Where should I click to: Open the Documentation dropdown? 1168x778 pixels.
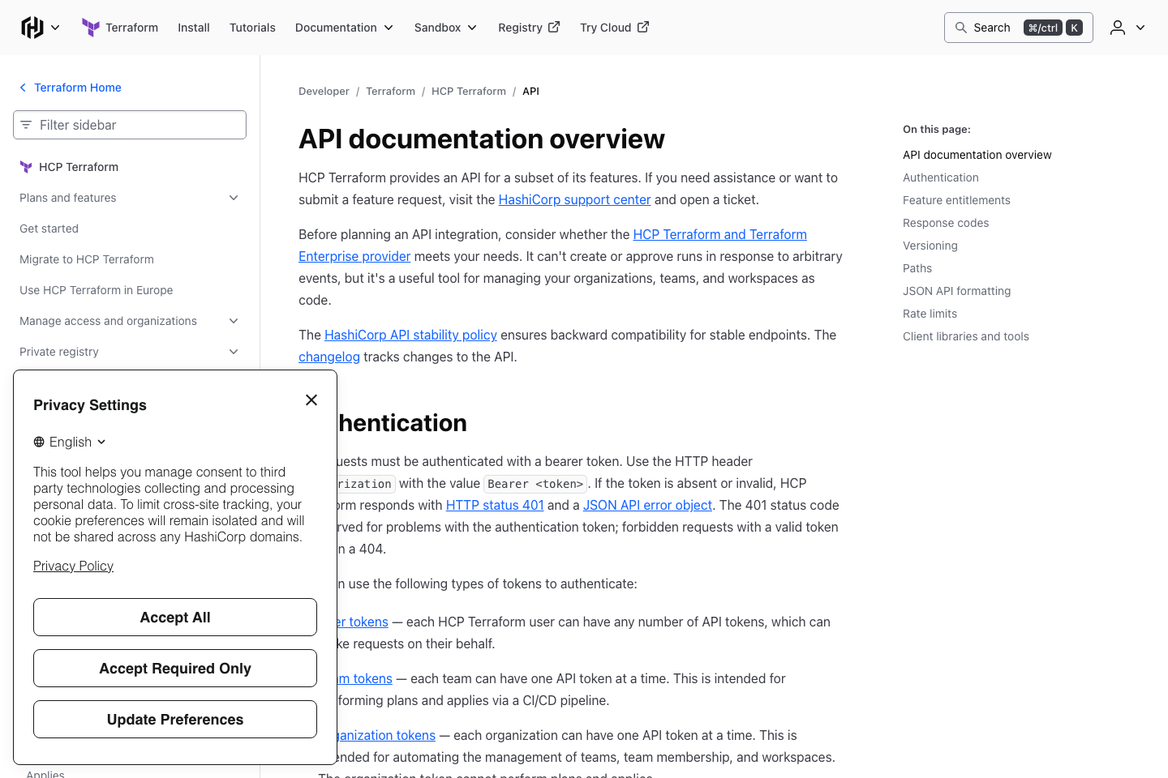[344, 27]
